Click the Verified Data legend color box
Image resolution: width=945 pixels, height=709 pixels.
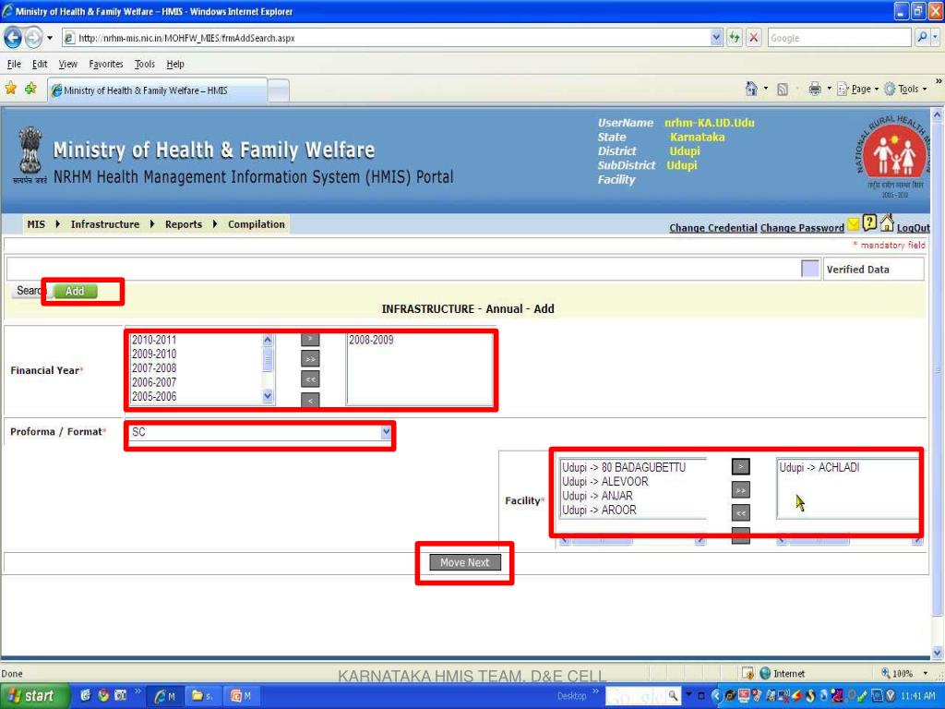(810, 269)
